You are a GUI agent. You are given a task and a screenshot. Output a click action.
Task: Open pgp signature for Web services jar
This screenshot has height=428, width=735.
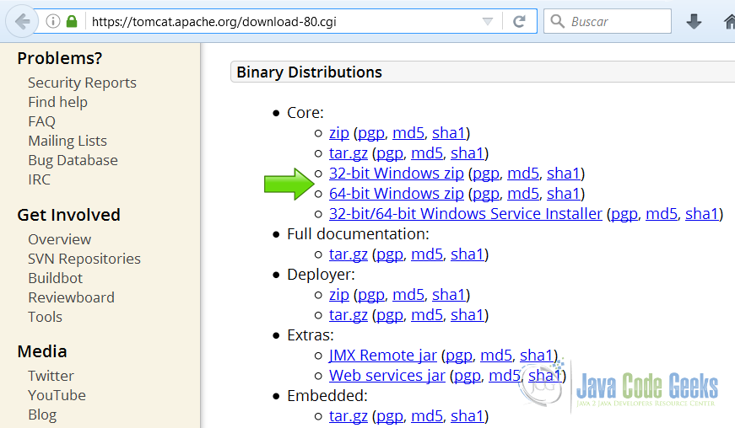[x=467, y=376]
